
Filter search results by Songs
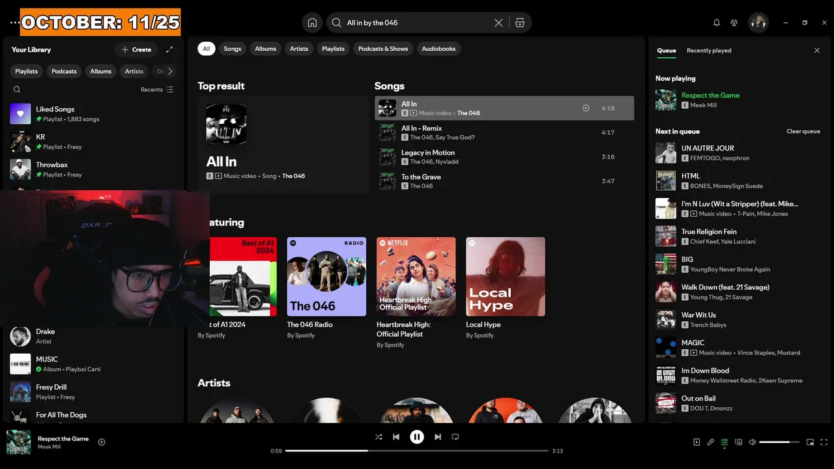pos(233,49)
